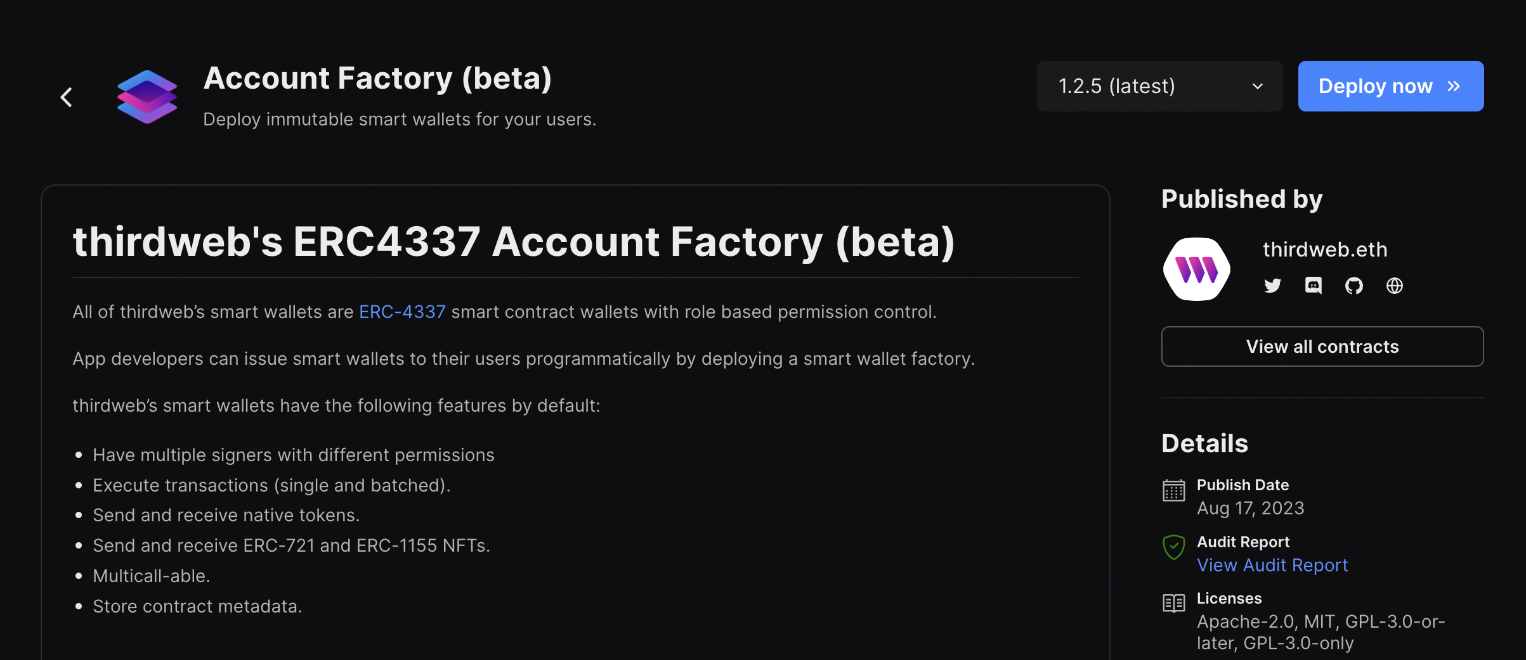Viewport: 1526px width, 660px height.
Task: Click the ERC4337 Account Factory heading
Action: click(x=513, y=242)
